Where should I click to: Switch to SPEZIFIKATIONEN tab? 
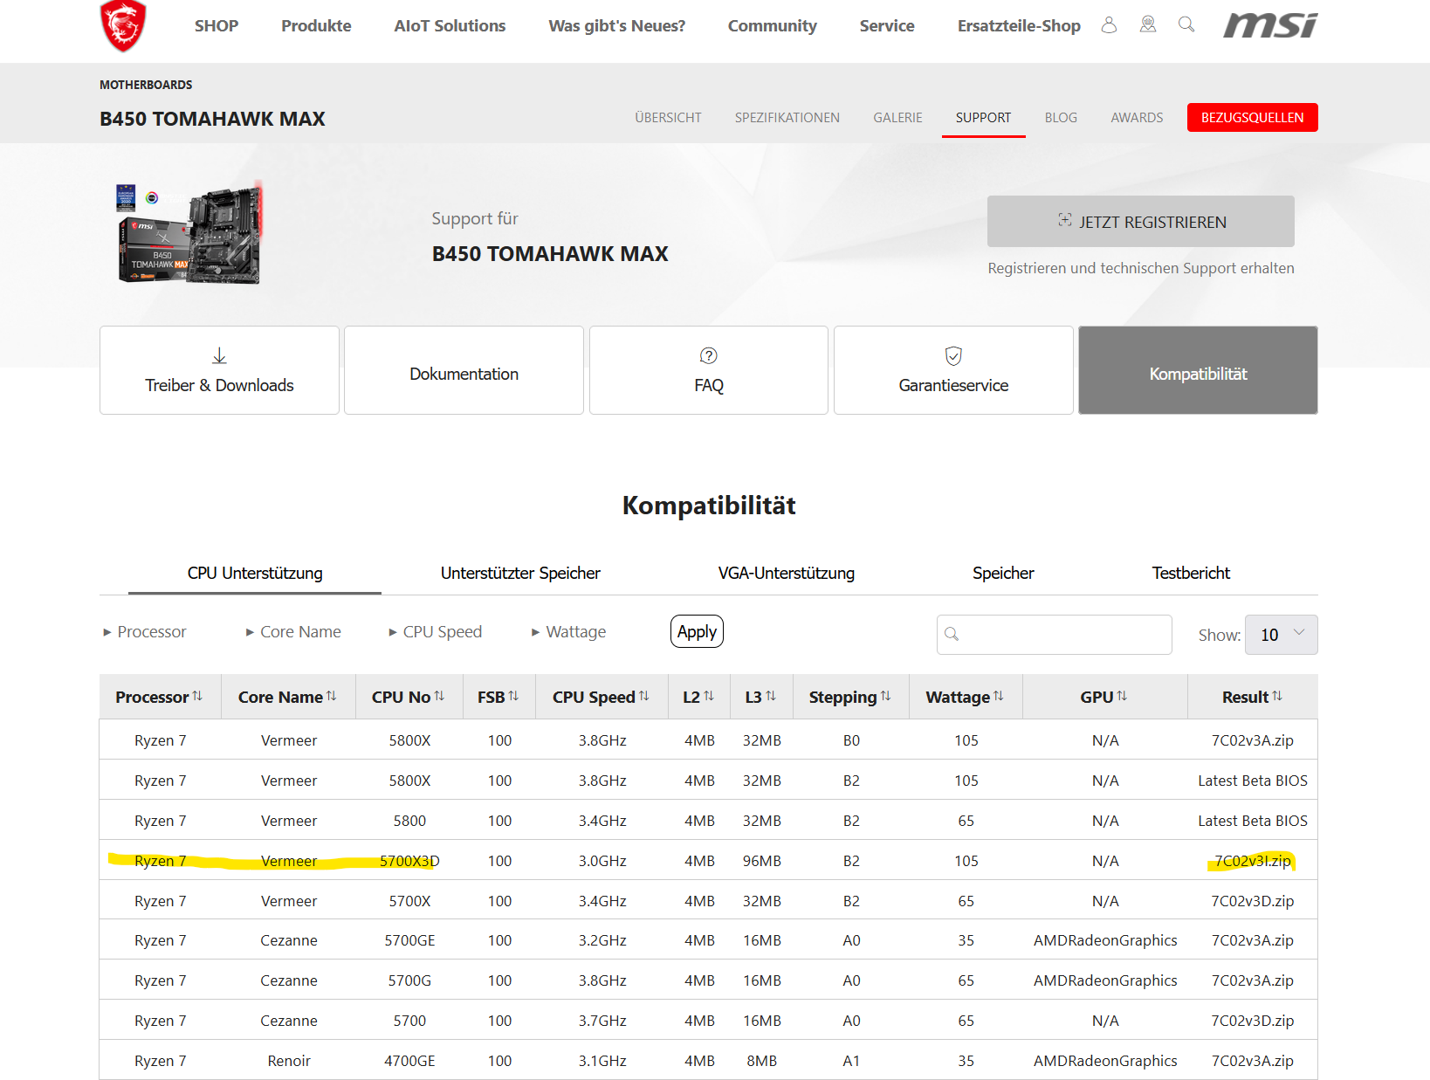pyautogui.click(x=787, y=118)
